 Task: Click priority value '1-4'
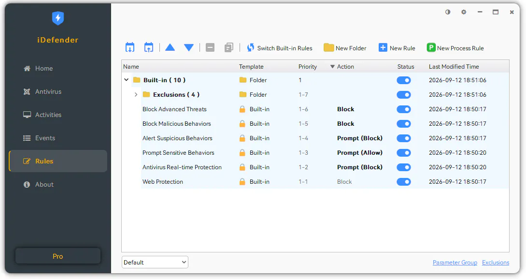[303, 138]
